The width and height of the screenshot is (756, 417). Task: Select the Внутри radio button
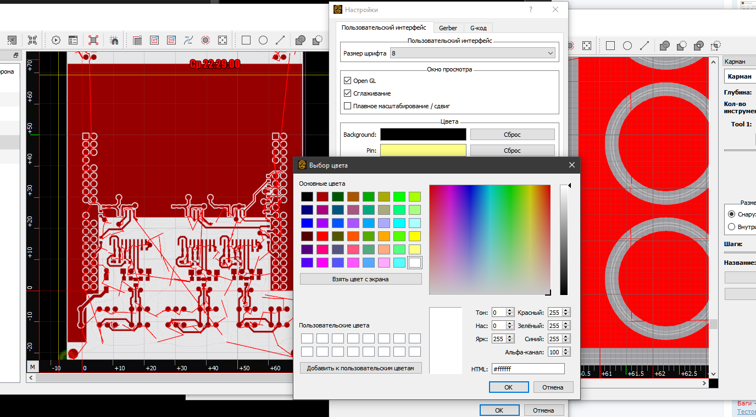[731, 227]
